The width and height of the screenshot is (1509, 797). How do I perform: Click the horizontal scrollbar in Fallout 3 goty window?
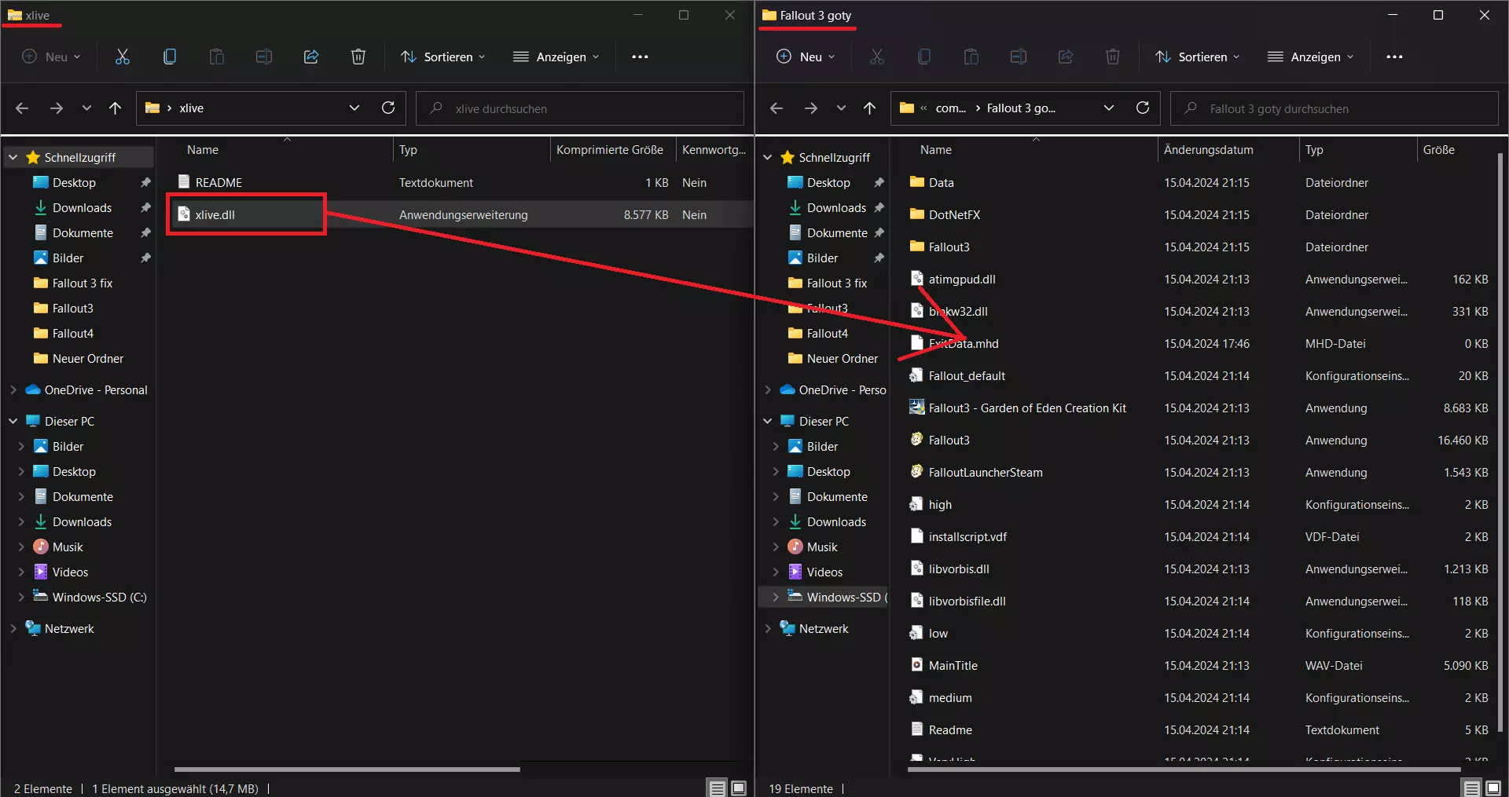pyautogui.click(x=1184, y=769)
